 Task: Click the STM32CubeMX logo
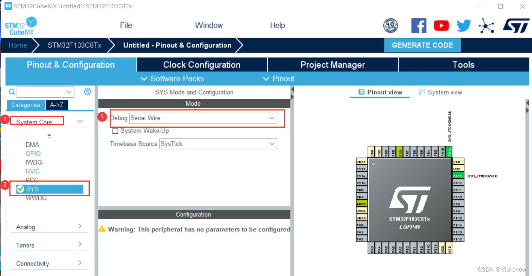click(x=21, y=25)
